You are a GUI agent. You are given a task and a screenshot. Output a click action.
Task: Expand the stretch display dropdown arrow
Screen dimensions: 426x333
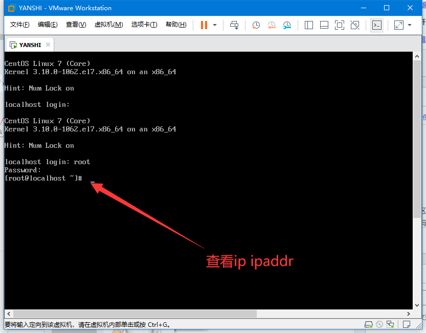[x=409, y=25]
